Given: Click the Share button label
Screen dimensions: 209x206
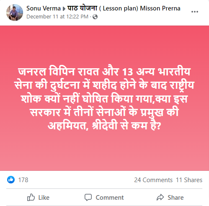Looking at the screenshot, I should (x=175, y=198).
